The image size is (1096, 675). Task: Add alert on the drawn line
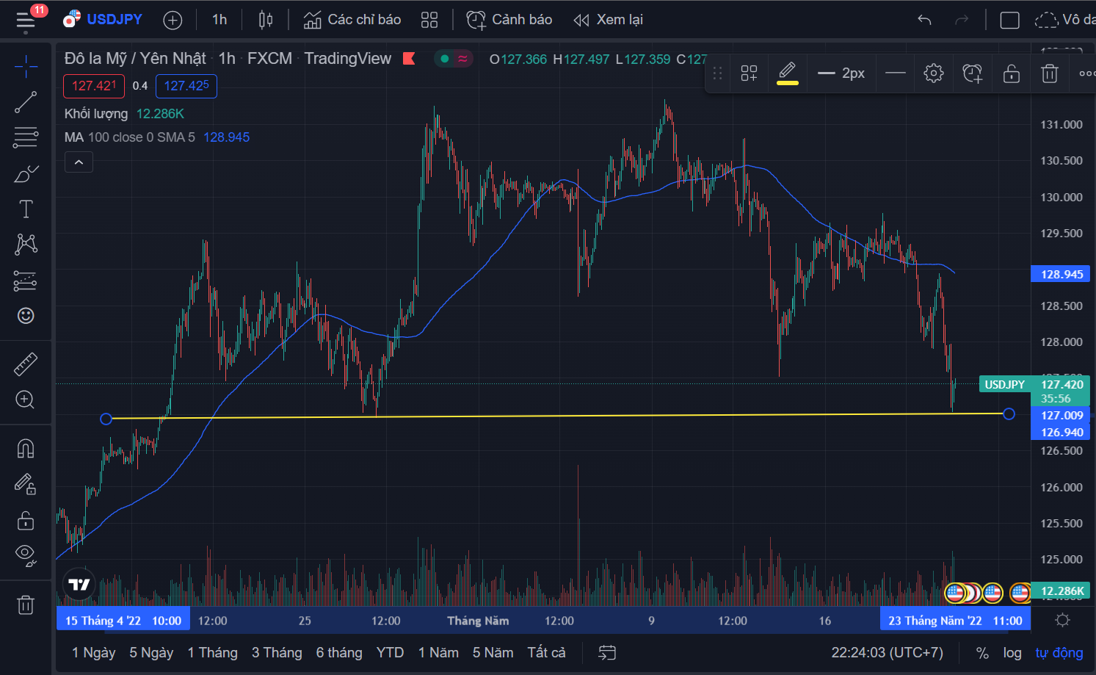click(973, 73)
